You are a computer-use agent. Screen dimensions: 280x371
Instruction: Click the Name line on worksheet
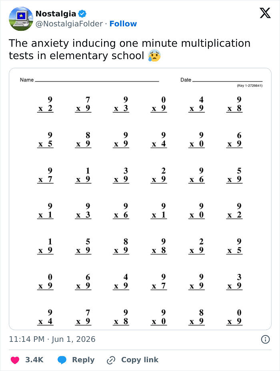coord(97,81)
